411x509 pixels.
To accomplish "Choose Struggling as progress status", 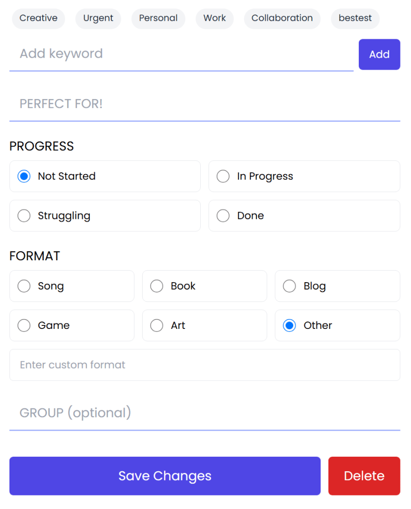I will pos(24,216).
